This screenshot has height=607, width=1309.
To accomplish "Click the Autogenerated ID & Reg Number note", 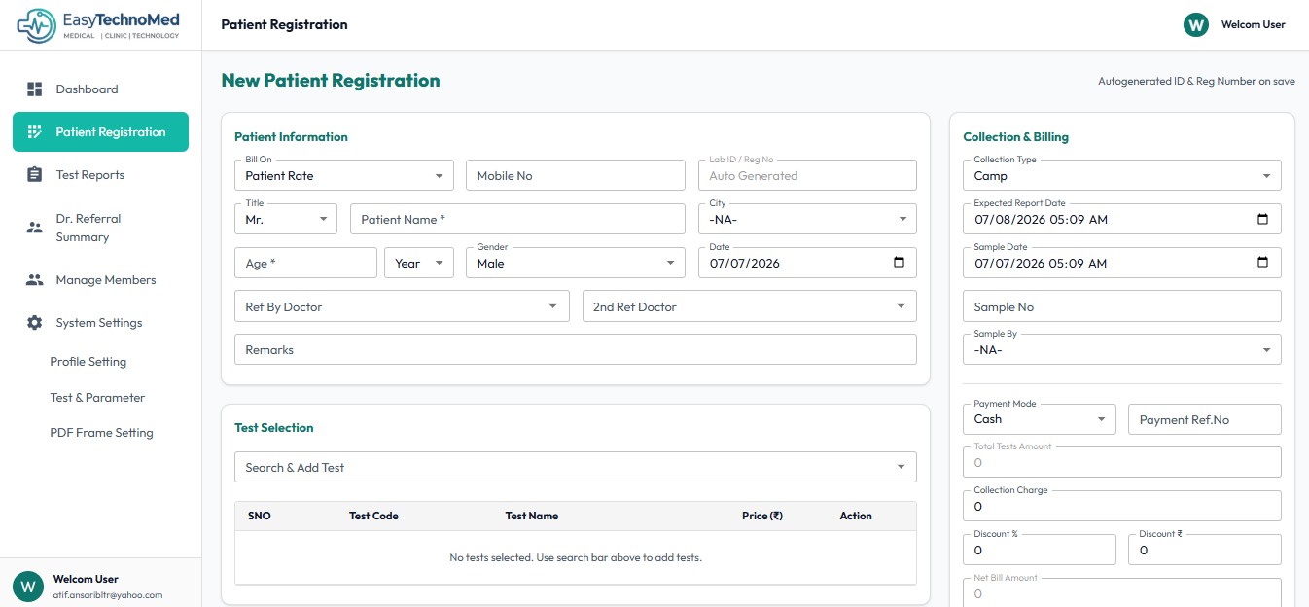I will tap(1196, 82).
